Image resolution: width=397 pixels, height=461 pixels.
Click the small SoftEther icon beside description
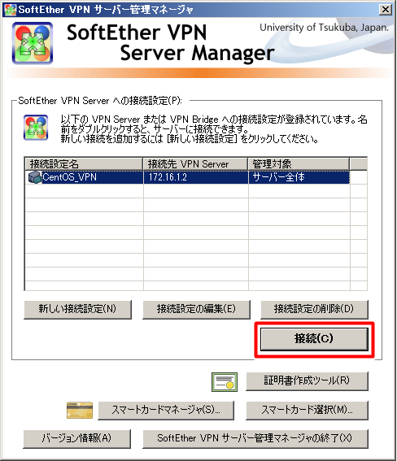pos(36,128)
